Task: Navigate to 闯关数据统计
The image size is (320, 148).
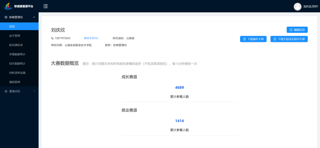Action: click(x=17, y=63)
